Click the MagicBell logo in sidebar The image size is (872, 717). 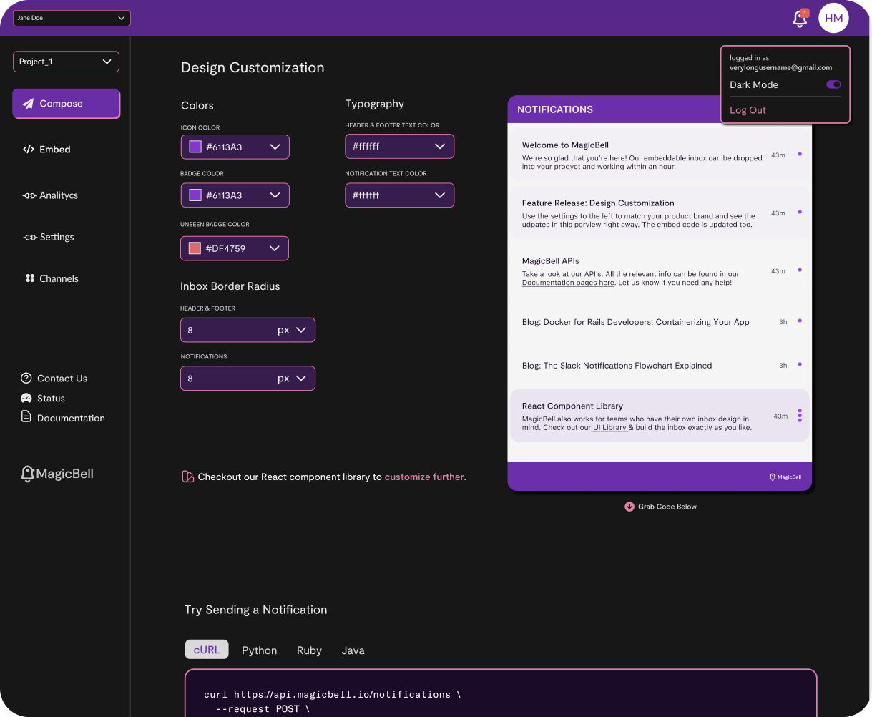pos(57,474)
